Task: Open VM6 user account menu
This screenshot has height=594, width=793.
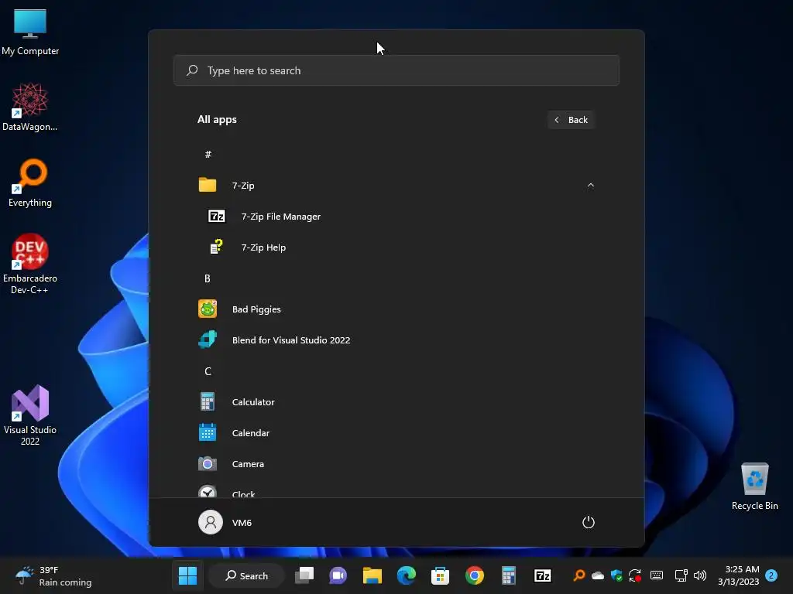Action: [x=225, y=522]
